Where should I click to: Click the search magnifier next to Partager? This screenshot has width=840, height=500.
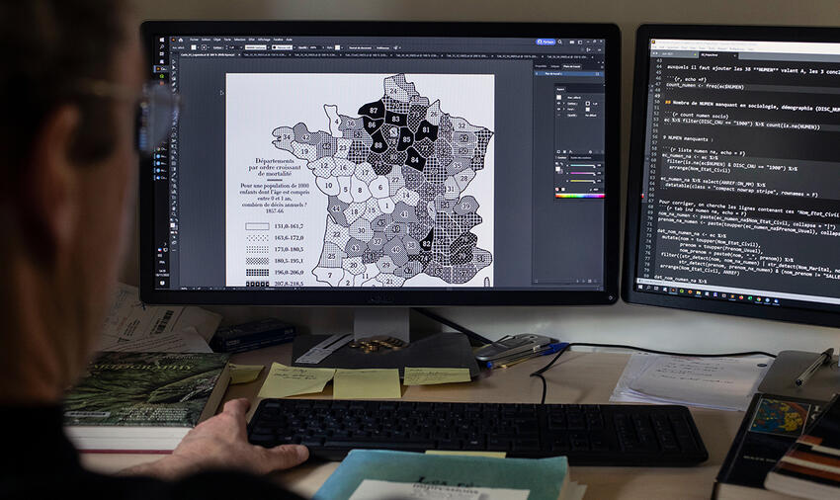click(x=559, y=42)
